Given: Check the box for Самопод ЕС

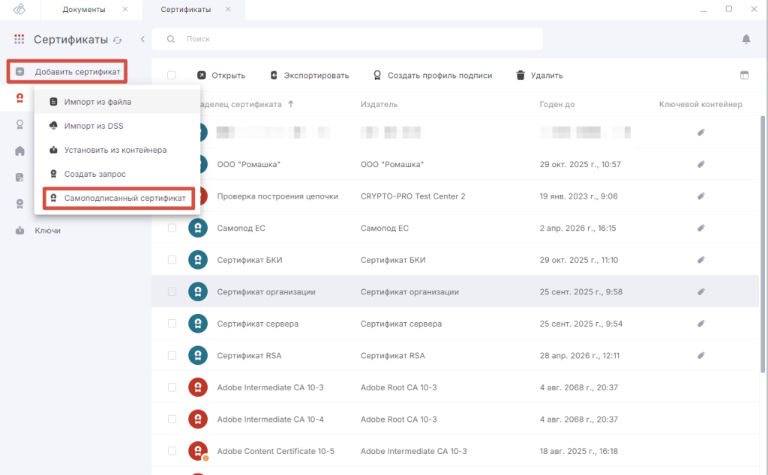Looking at the screenshot, I should [172, 228].
